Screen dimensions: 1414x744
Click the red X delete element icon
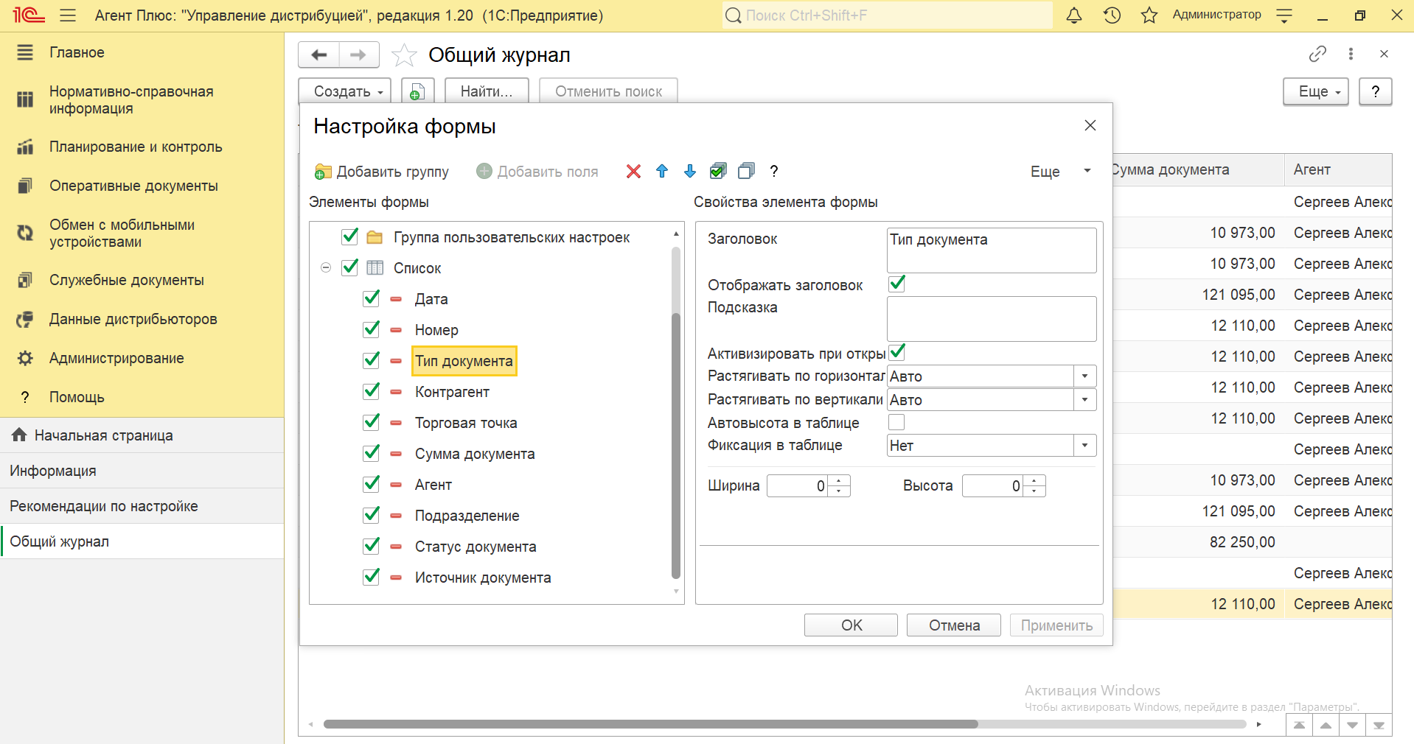tap(633, 172)
